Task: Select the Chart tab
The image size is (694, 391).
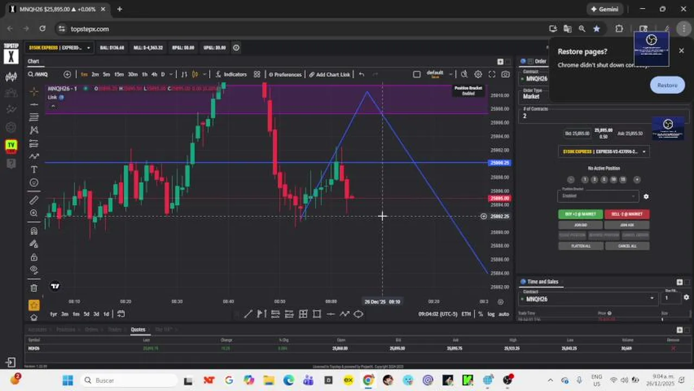Action: 34,61
